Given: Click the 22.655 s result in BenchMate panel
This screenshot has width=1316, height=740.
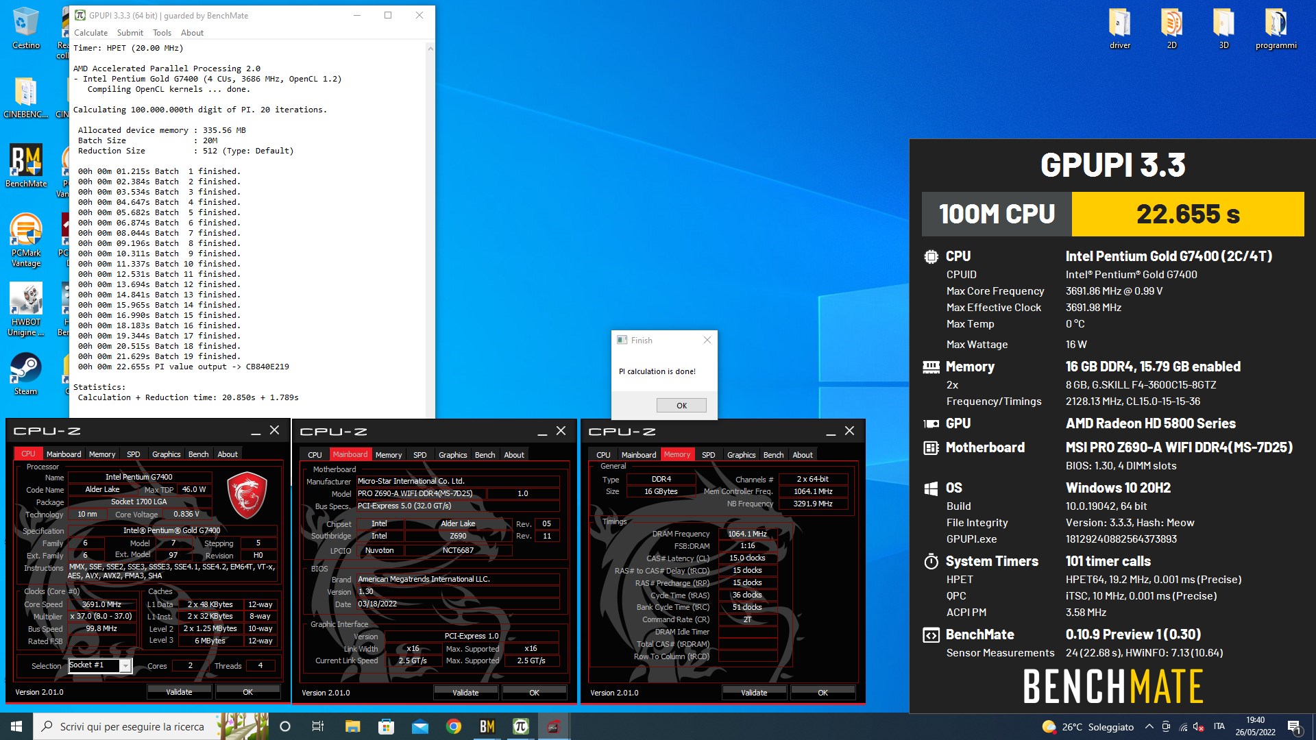Looking at the screenshot, I should [1188, 214].
